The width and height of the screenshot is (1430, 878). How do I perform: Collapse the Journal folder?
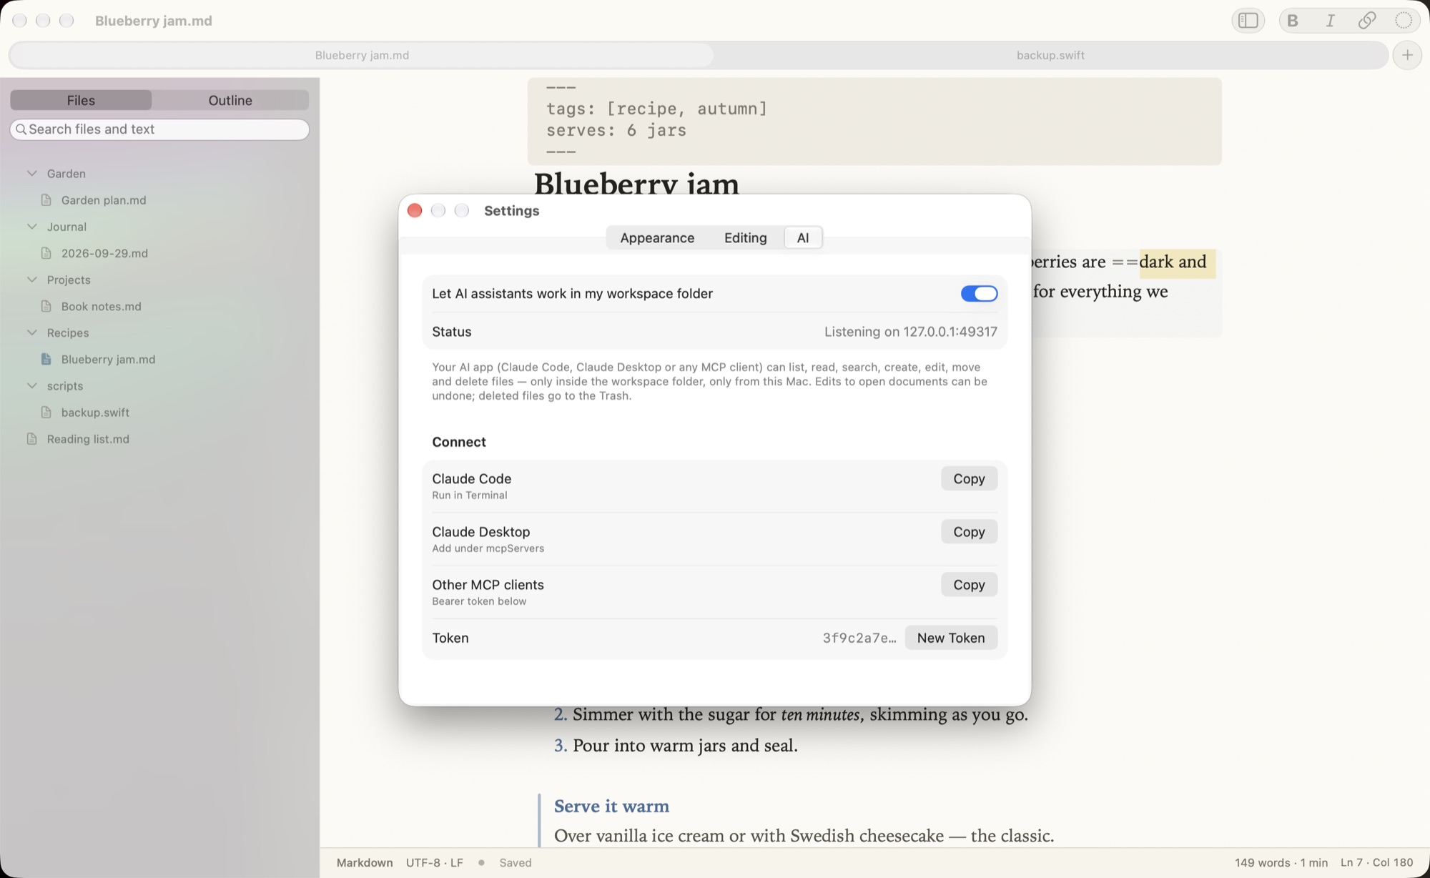tap(32, 227)
